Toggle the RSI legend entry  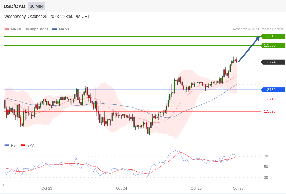10,145
